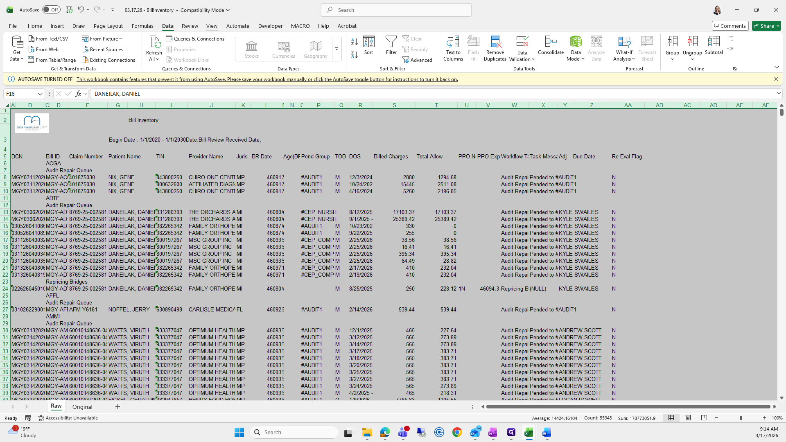This screenshot has height=442, width=786.
Task: Switch to Page Layout view button
Action: [x=688, y=418]
